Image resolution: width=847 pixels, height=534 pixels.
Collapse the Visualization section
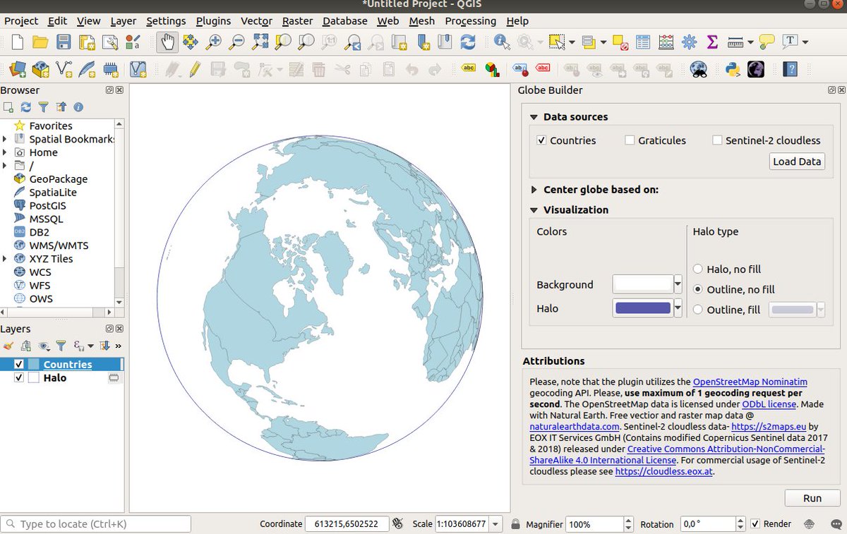tap(533, 210)
